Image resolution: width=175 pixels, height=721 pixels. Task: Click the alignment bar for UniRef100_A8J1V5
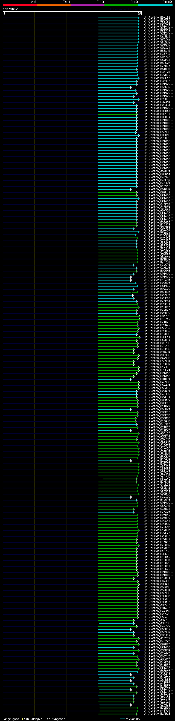tap(120, 479)
